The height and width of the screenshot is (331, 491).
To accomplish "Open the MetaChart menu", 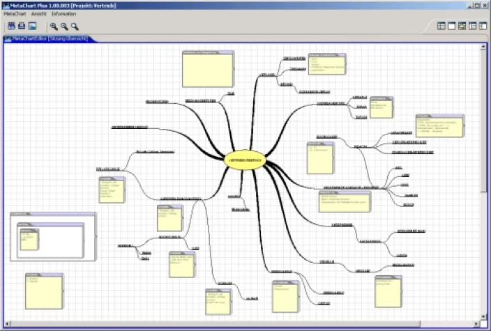I will 15,14.
